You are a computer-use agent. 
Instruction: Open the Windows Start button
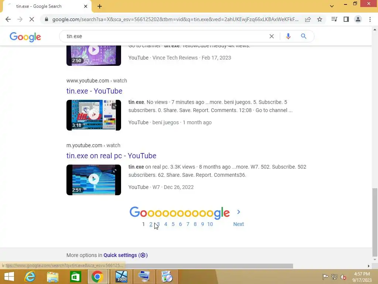click(9, 277)
